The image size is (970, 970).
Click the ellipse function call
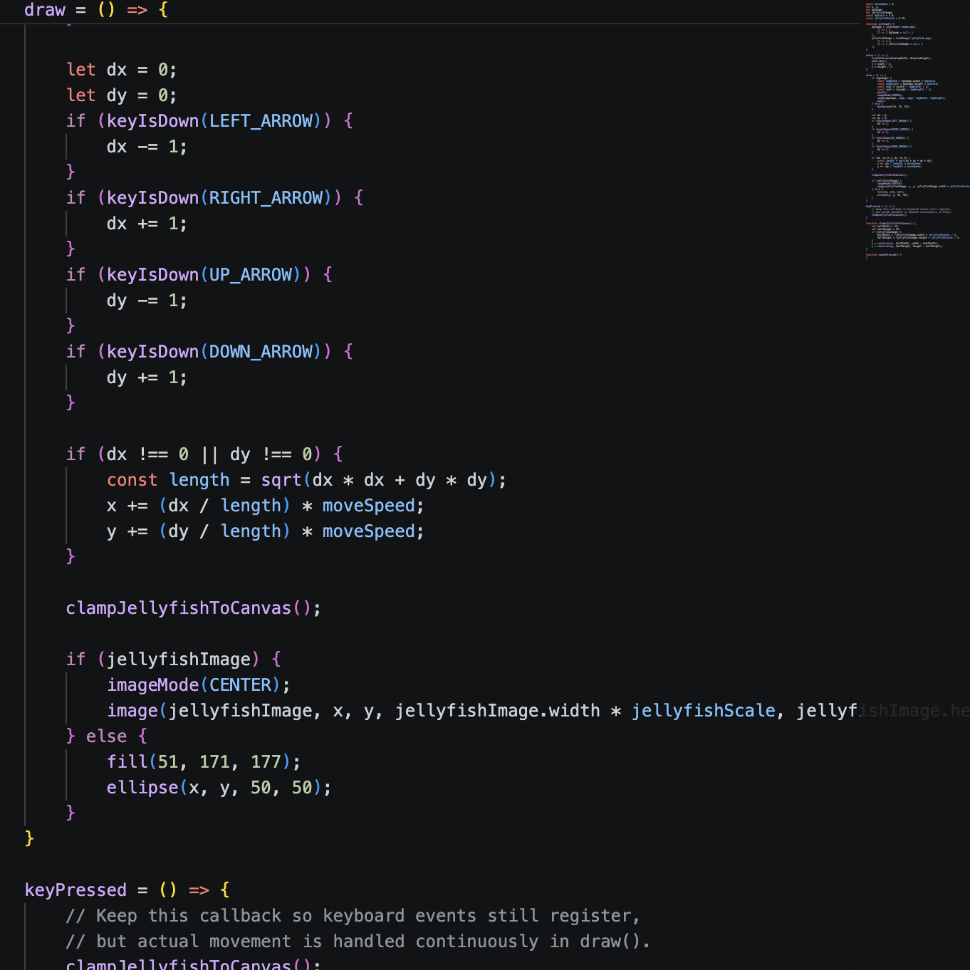pos(142,788)
